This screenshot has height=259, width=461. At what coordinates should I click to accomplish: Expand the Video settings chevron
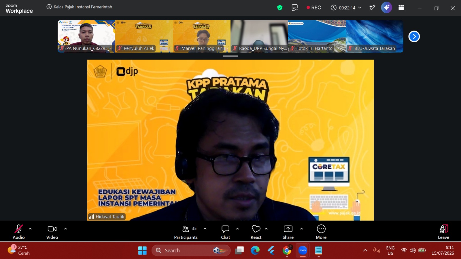[x=65, y=229]
